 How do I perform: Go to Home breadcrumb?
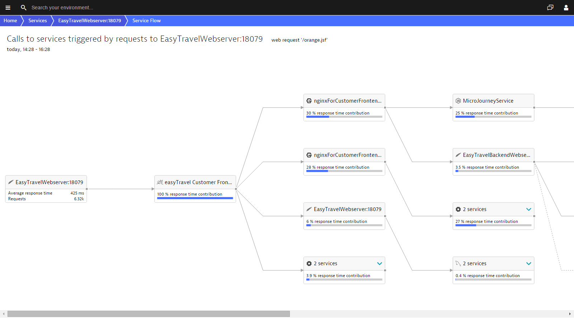[x=10, y=20]
